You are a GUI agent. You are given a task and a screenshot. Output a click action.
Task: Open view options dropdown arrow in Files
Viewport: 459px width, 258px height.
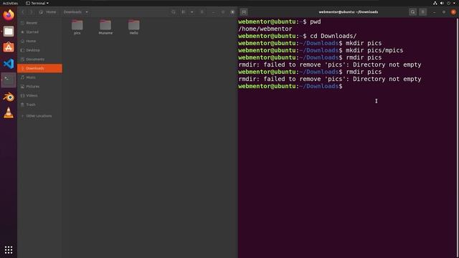pos(192,12)
